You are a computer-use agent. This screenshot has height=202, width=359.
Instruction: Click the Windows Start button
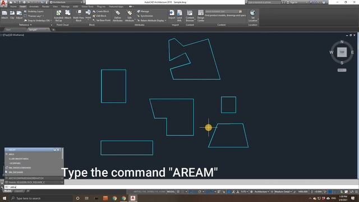coord(4,198)
